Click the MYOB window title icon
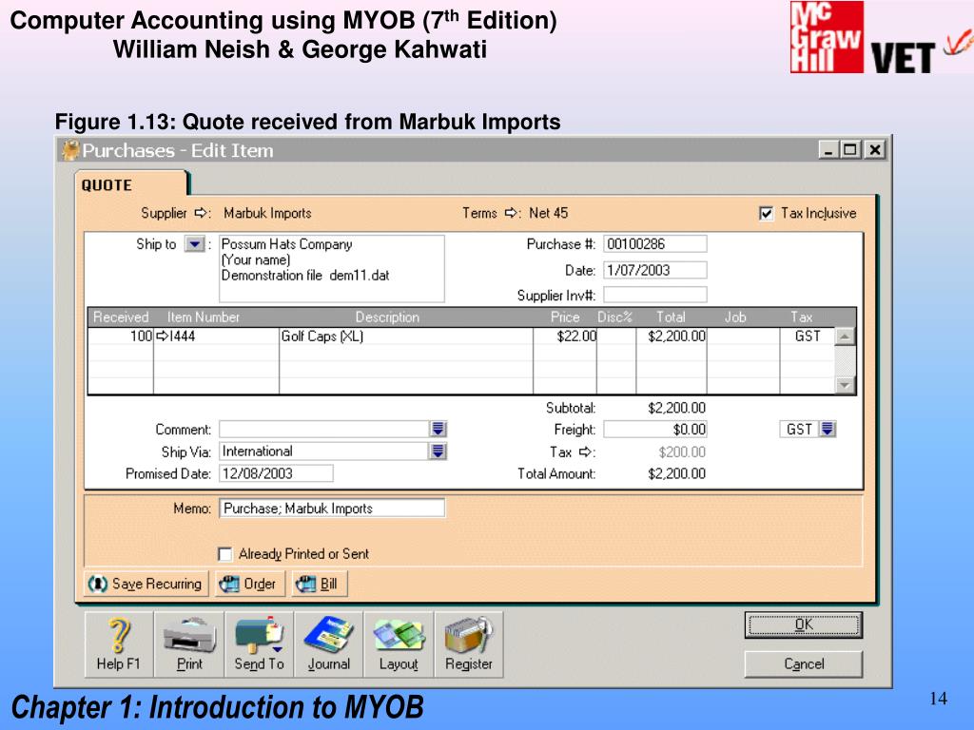Screen dimensions: 974x730 pyautogui.click(x=70, y=150)
